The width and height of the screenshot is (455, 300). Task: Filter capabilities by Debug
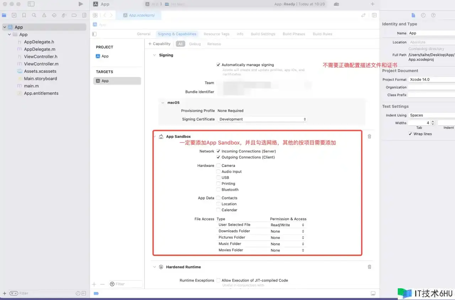point(195,44)
